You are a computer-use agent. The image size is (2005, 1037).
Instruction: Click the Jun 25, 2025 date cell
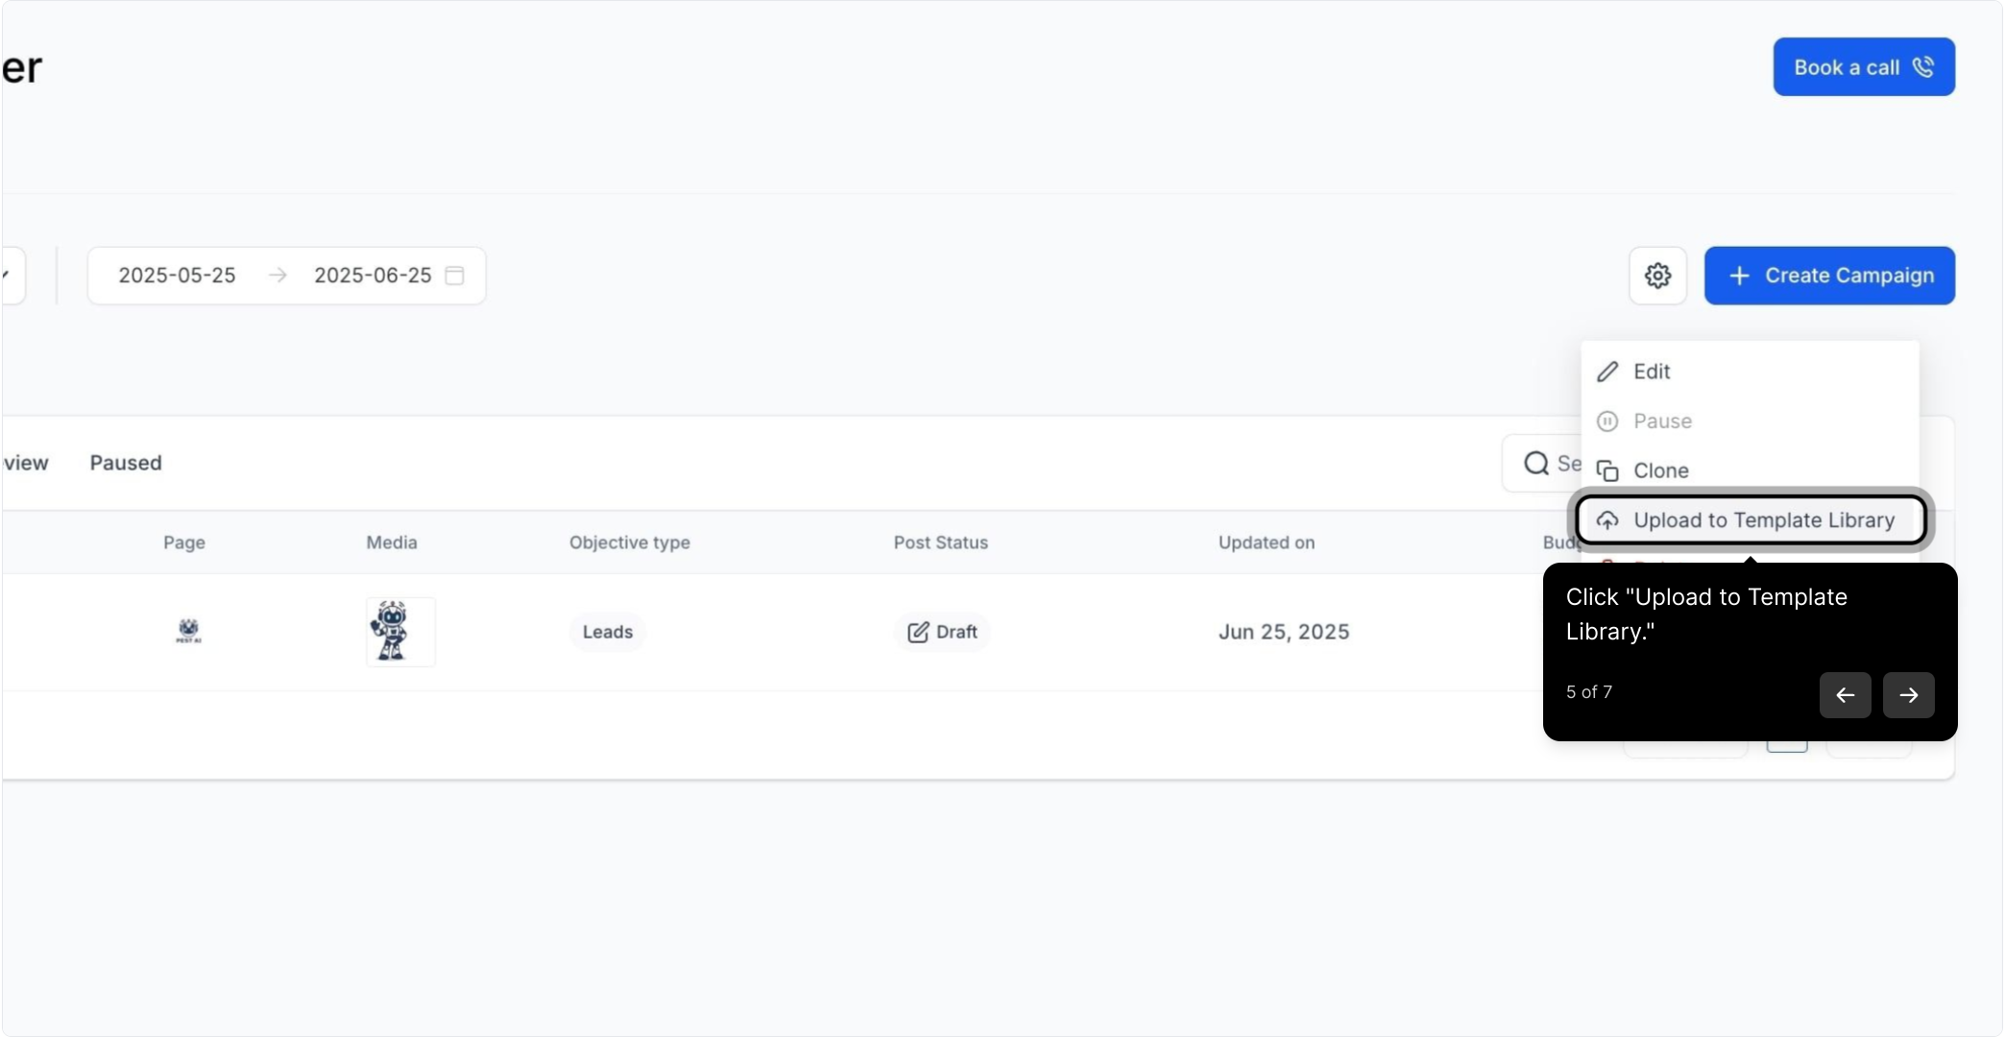(1284, 632)
